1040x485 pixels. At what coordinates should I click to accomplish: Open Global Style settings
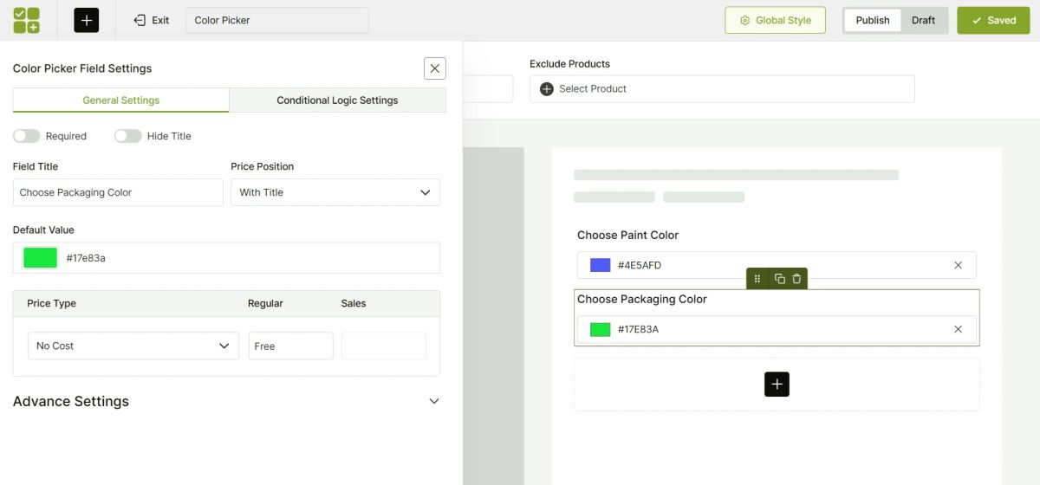(775, 20)
